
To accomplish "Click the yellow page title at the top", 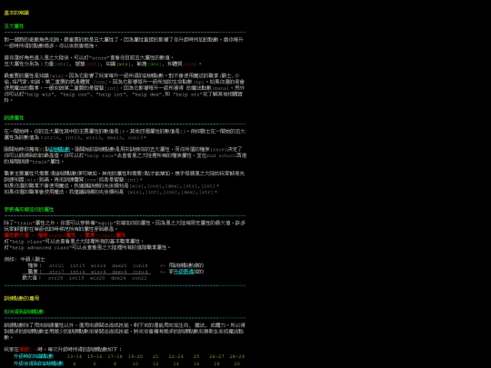I will pyautogui.click(x=16, y=13).
